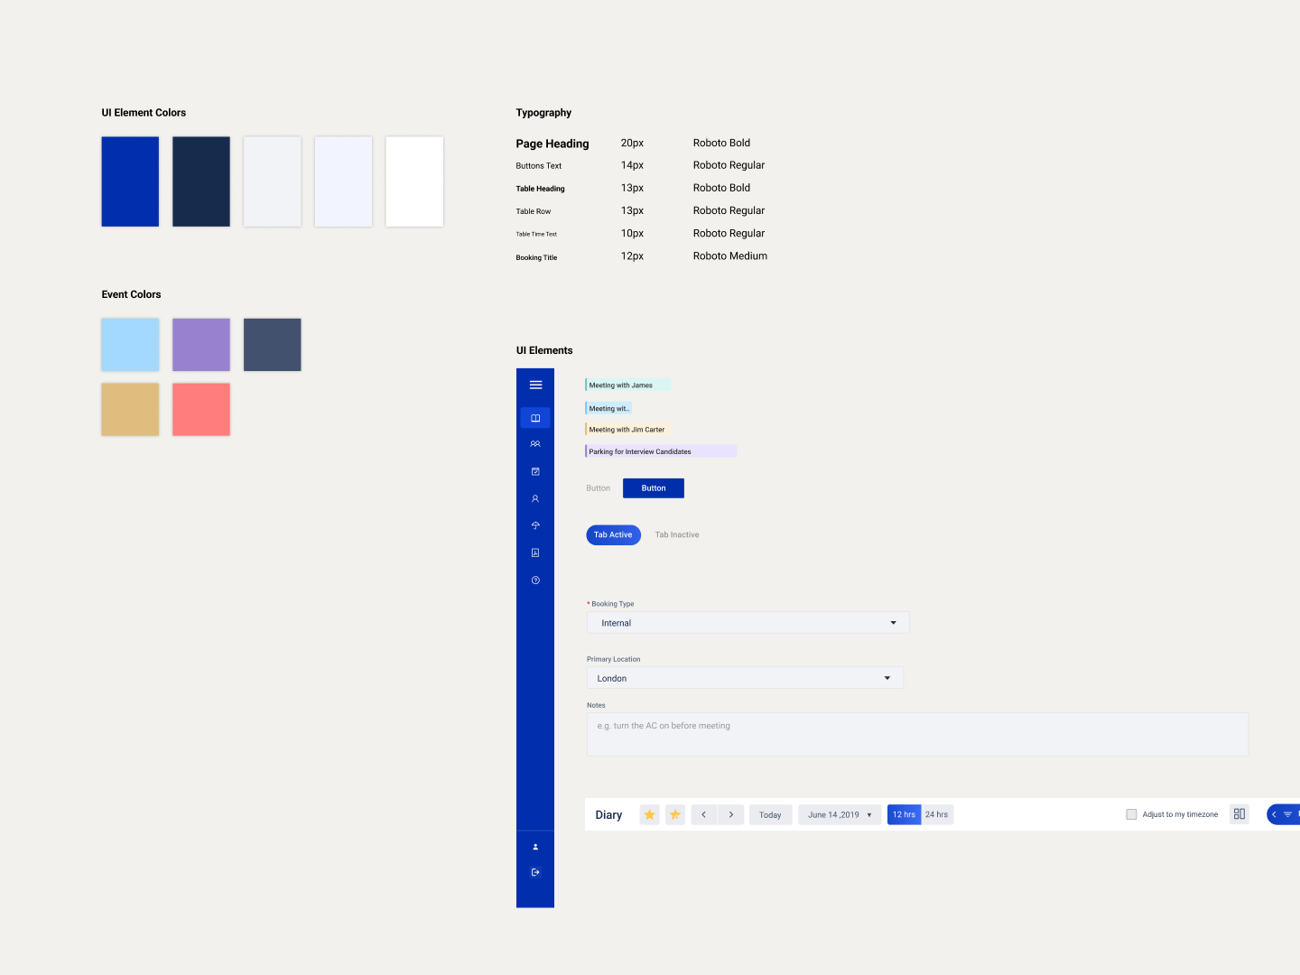Viewport: 1300px width, 975px height.
Task: Select the diary book icon in the sidebar
Action: point(535,418)
